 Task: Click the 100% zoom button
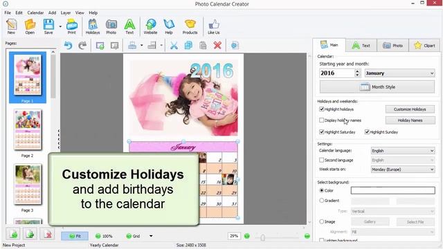click(104, 236)
